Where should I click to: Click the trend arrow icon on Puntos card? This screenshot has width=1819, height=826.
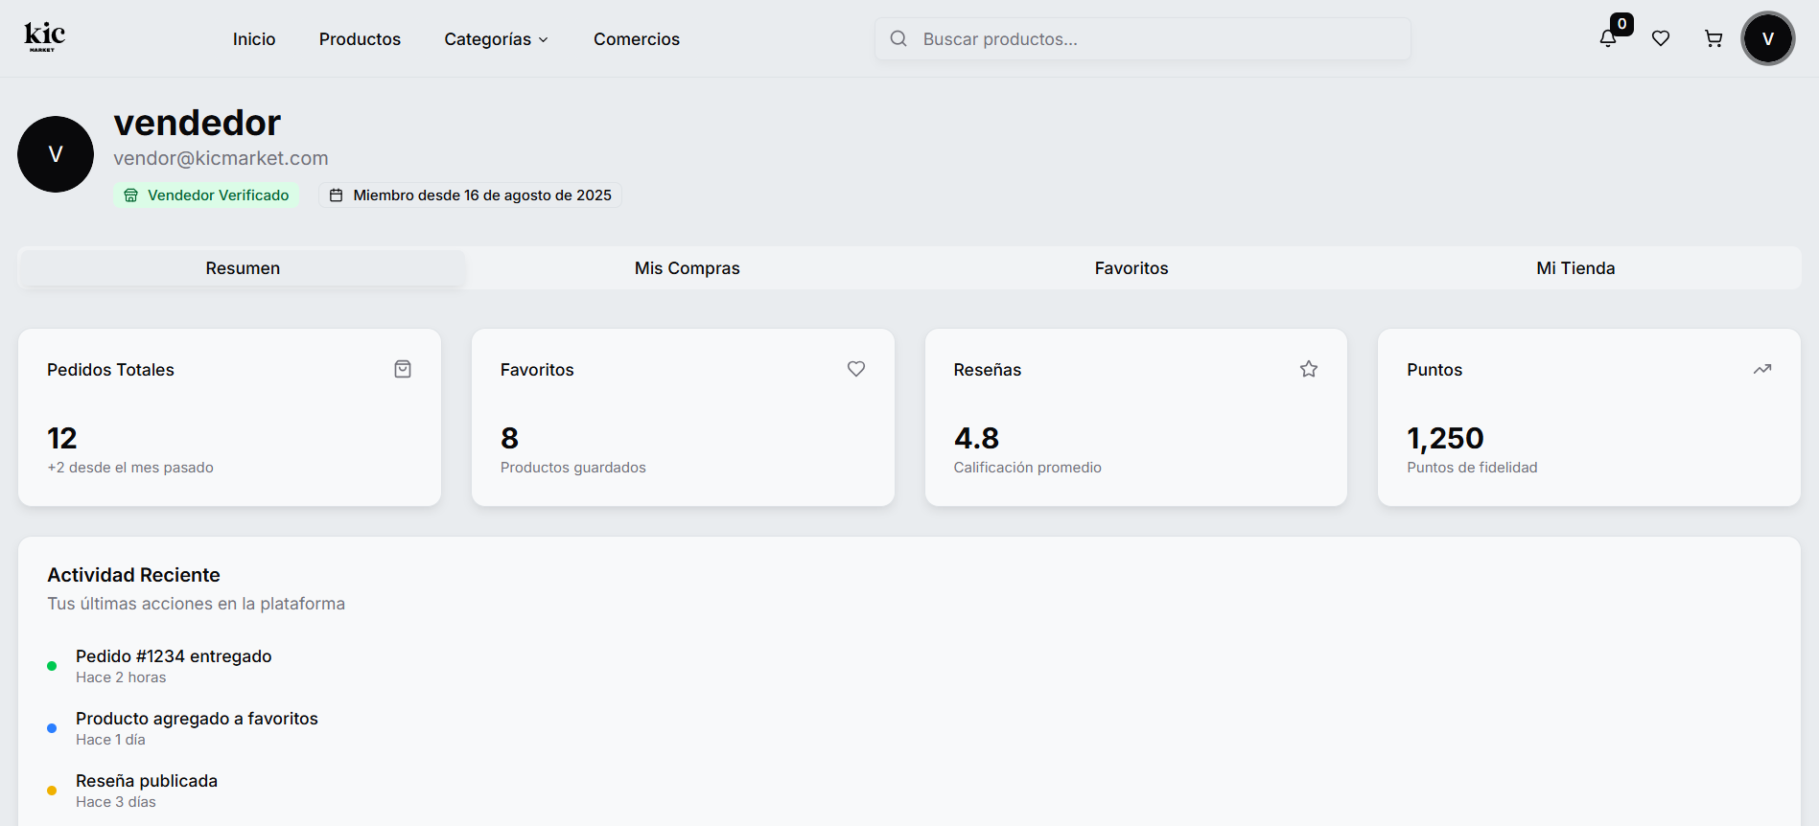1762,369
